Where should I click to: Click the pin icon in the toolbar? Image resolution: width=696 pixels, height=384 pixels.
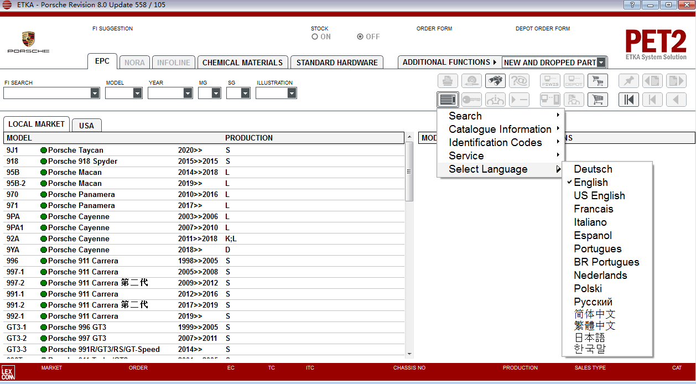pyautogui.click(x=629, y=81)
